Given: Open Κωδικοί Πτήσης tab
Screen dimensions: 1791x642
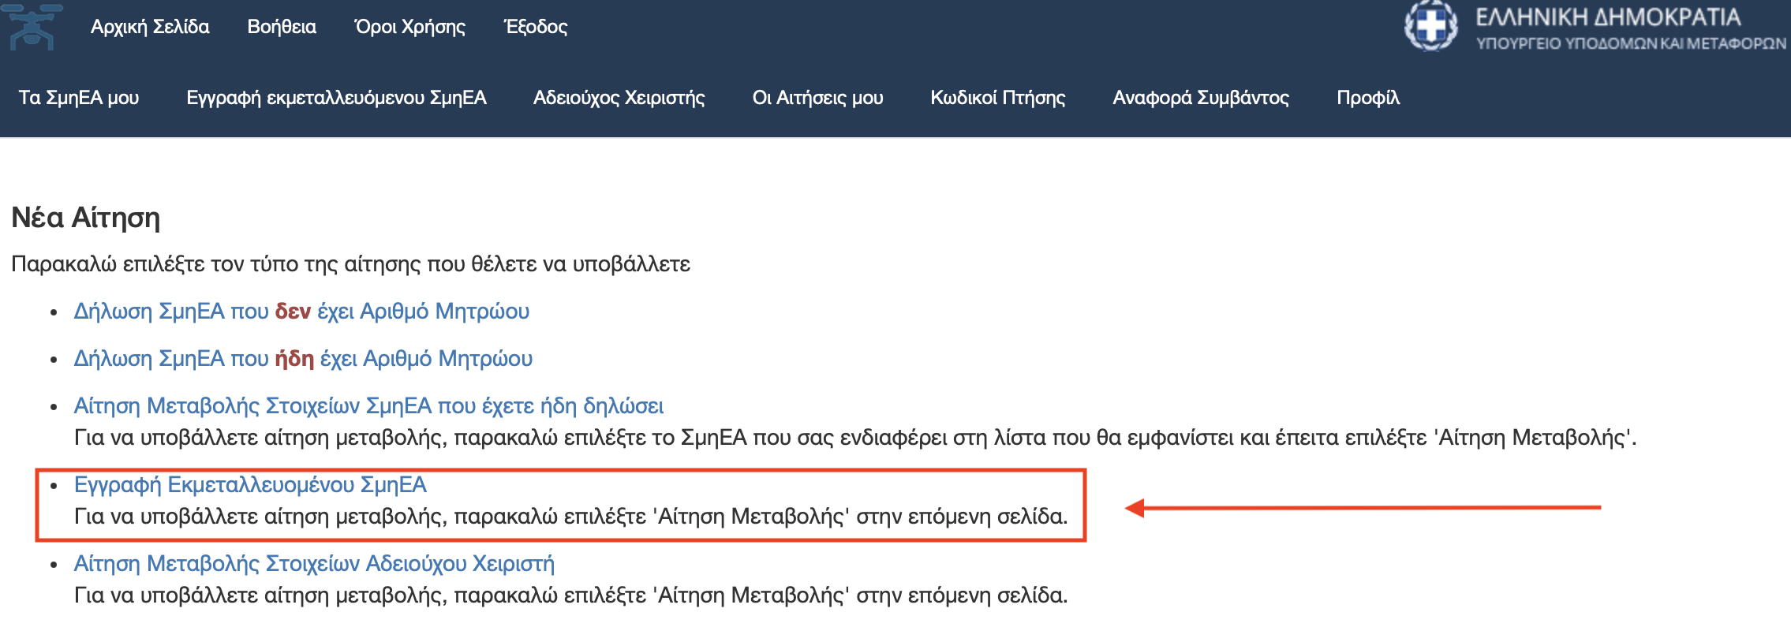Looking at the screenshot, I should click(x=998, y=98).
